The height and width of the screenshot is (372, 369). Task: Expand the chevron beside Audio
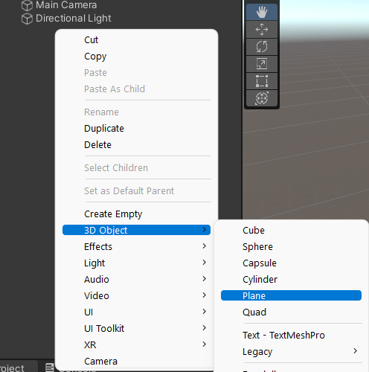pyautogui.click(x=204, y=279)
